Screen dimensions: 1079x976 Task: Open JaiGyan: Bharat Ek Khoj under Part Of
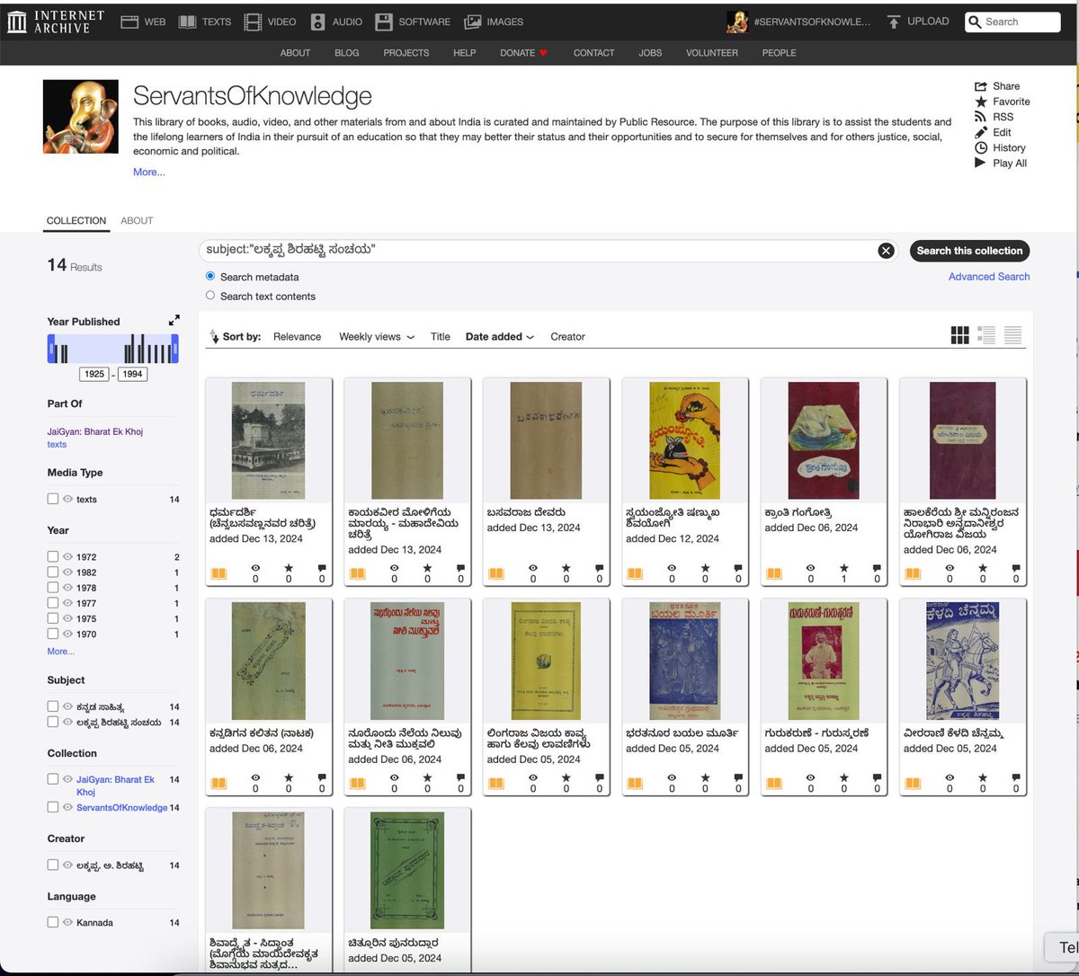coord(95,431)
